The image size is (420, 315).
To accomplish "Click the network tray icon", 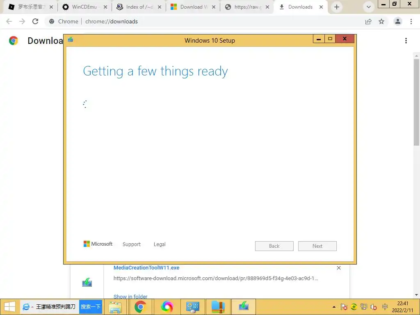I will point(363,307).
